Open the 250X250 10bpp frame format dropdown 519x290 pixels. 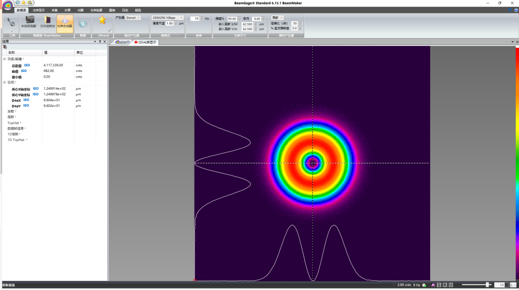click(x=168, y=18)
